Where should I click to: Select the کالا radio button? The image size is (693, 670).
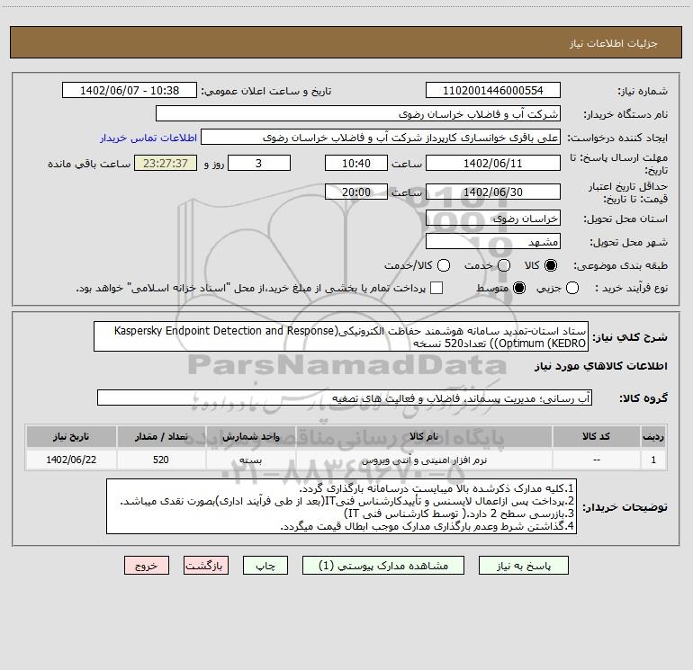tap(551, 265)
